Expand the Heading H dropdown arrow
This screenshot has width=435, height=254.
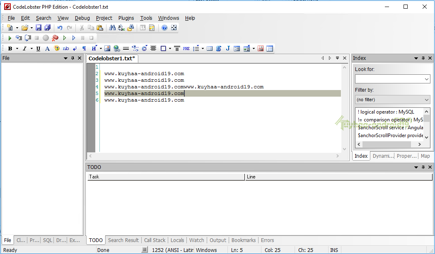pyautogui.click(x=101, y=49)
